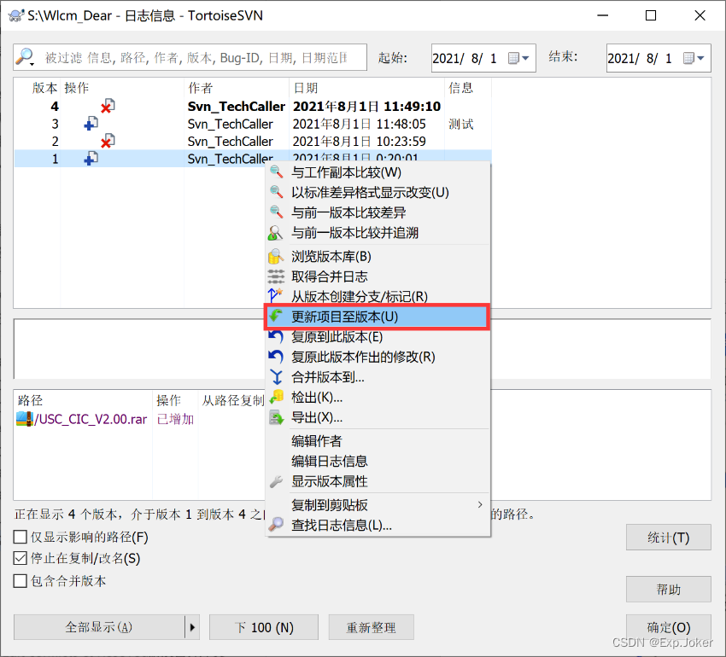Open the 结束 date calendar dropdown
Image resolution: width=726 pixels, height=657 pixels.
[694, 58]
